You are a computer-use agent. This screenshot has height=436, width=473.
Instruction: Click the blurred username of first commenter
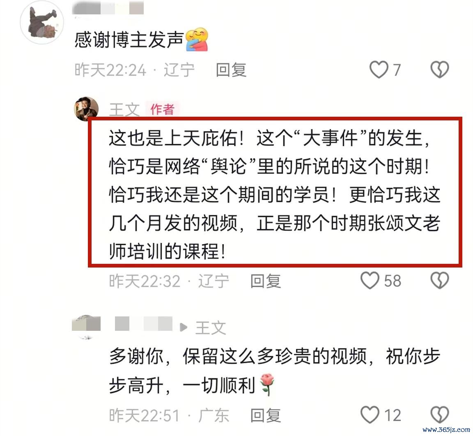[x=108, y=8]
